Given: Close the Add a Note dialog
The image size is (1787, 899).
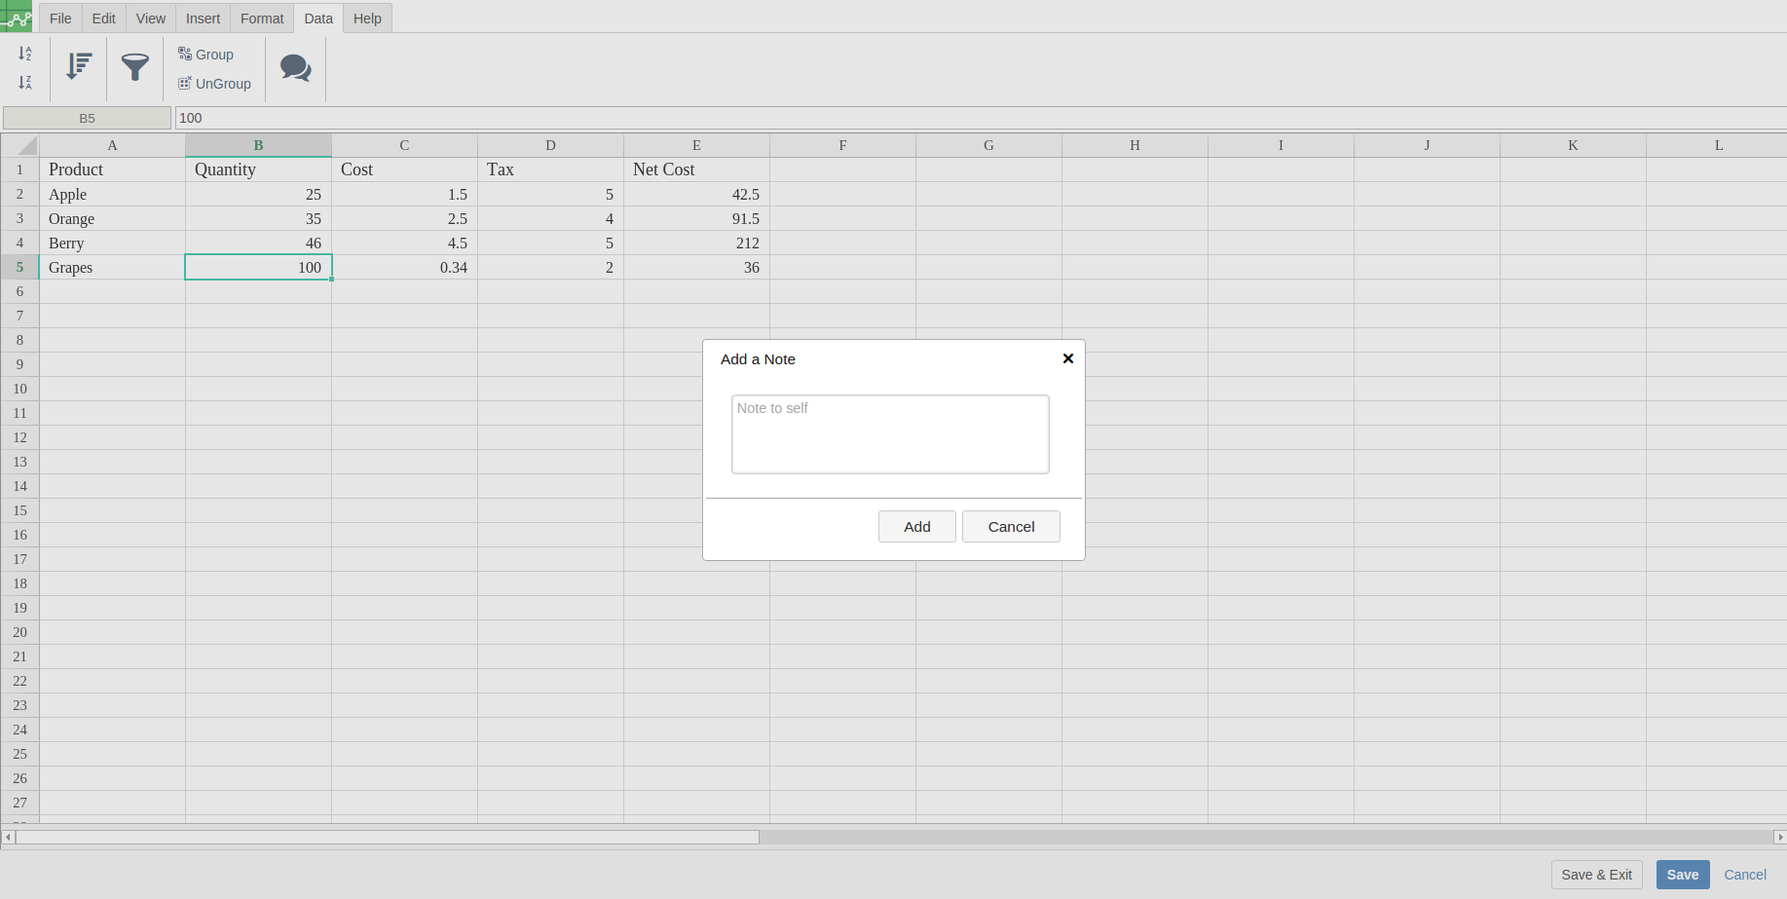Looking at the screenshot, I should pos(1067,358).
